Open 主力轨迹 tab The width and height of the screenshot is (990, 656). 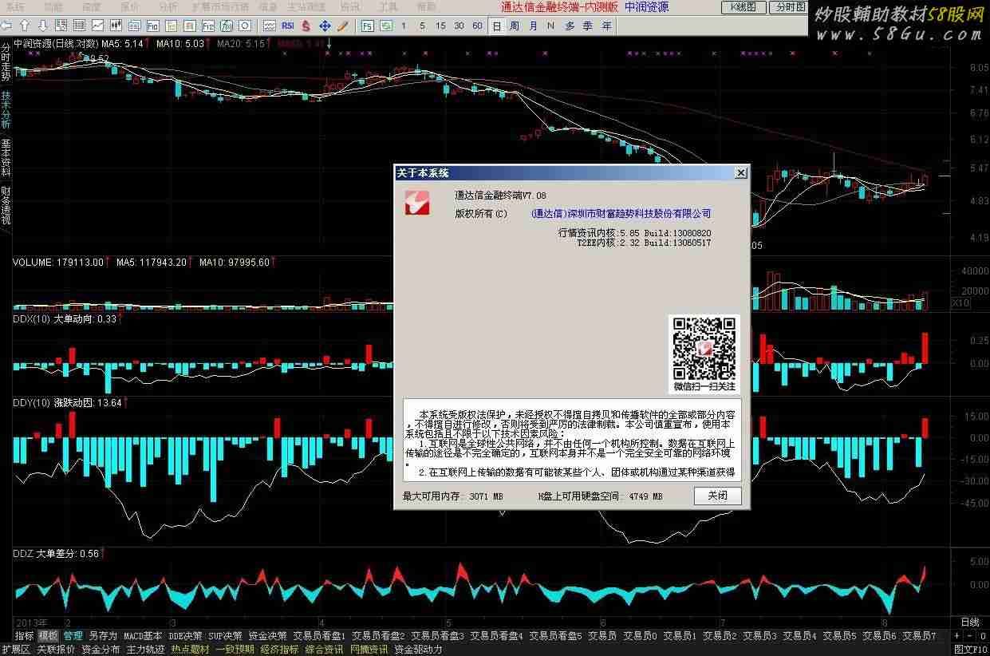(x=145, y=650)
